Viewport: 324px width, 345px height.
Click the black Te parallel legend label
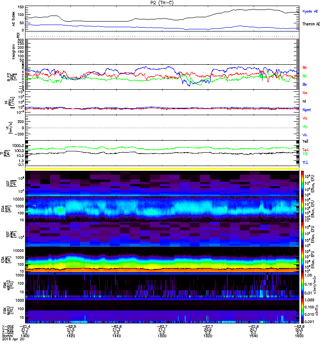pyautogui.click(x=305, y=141)
